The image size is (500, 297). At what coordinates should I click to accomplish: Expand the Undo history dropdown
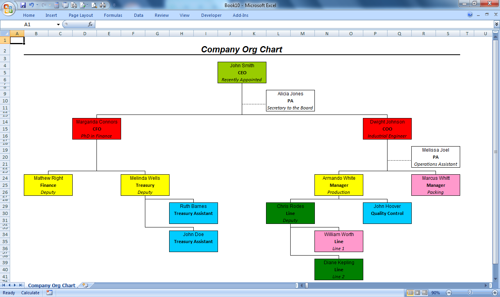click(37, 5)
